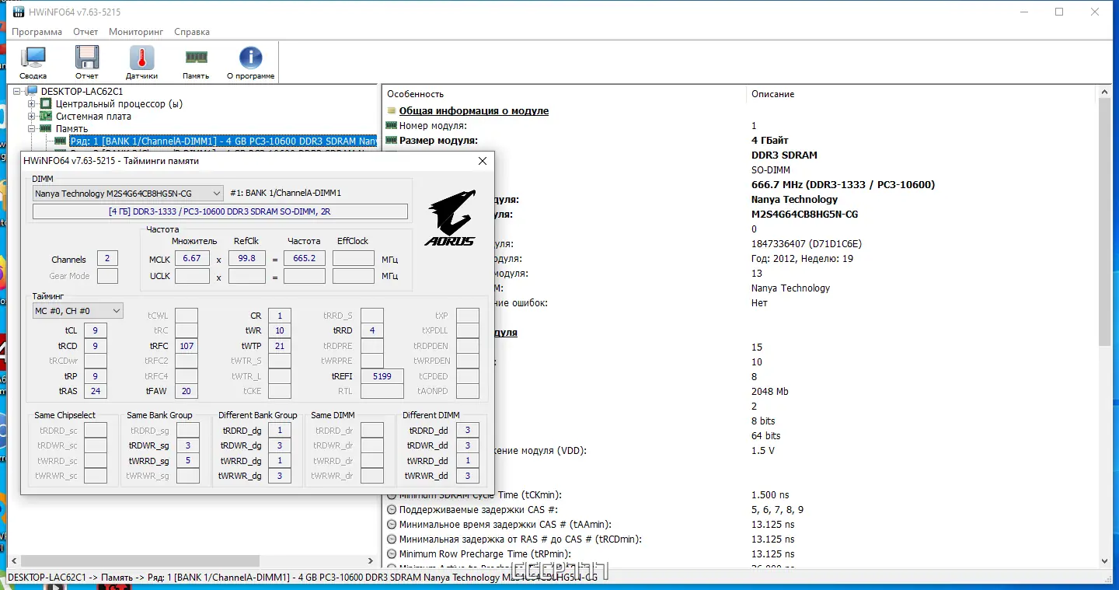The width and height of the screenshot is (1119, 590).
Task: Click the frequency field showing 665.2
Action: 304,259
